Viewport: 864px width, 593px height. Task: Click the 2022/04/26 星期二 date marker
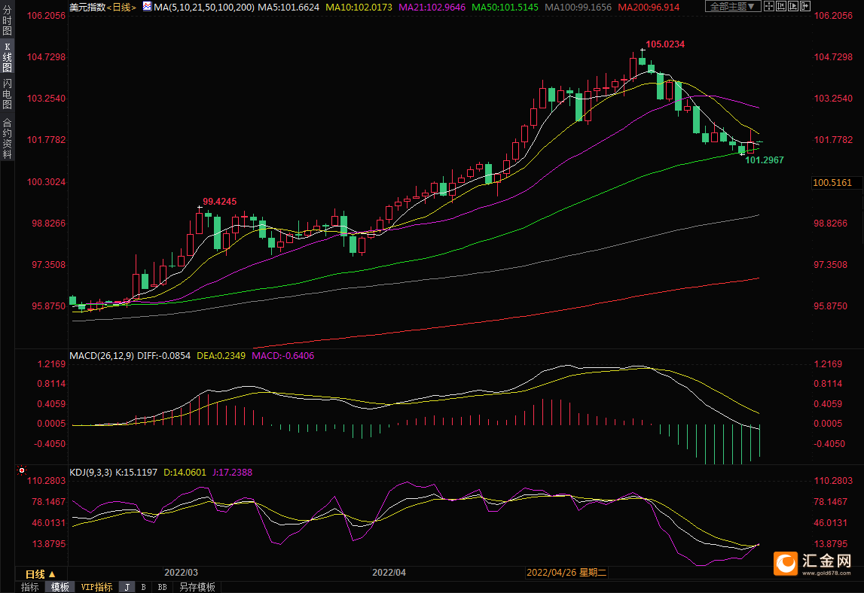point(566,573)
